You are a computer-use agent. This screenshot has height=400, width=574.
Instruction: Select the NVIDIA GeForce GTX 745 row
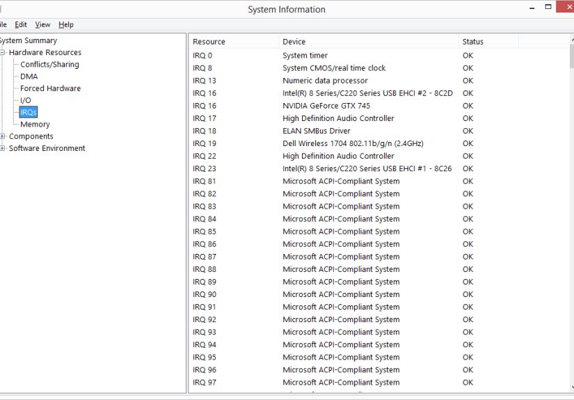click(326, 106)
